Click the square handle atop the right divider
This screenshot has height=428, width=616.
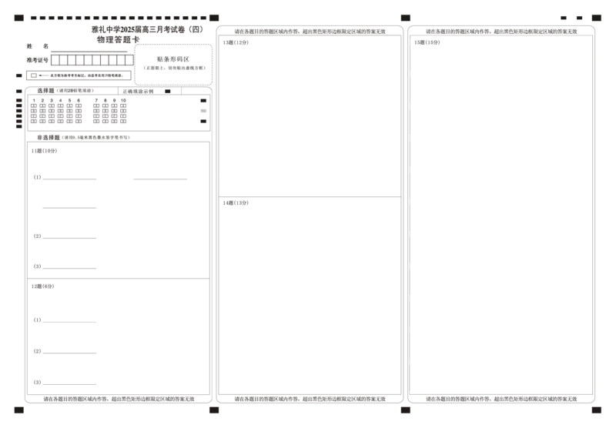[407, 18]
